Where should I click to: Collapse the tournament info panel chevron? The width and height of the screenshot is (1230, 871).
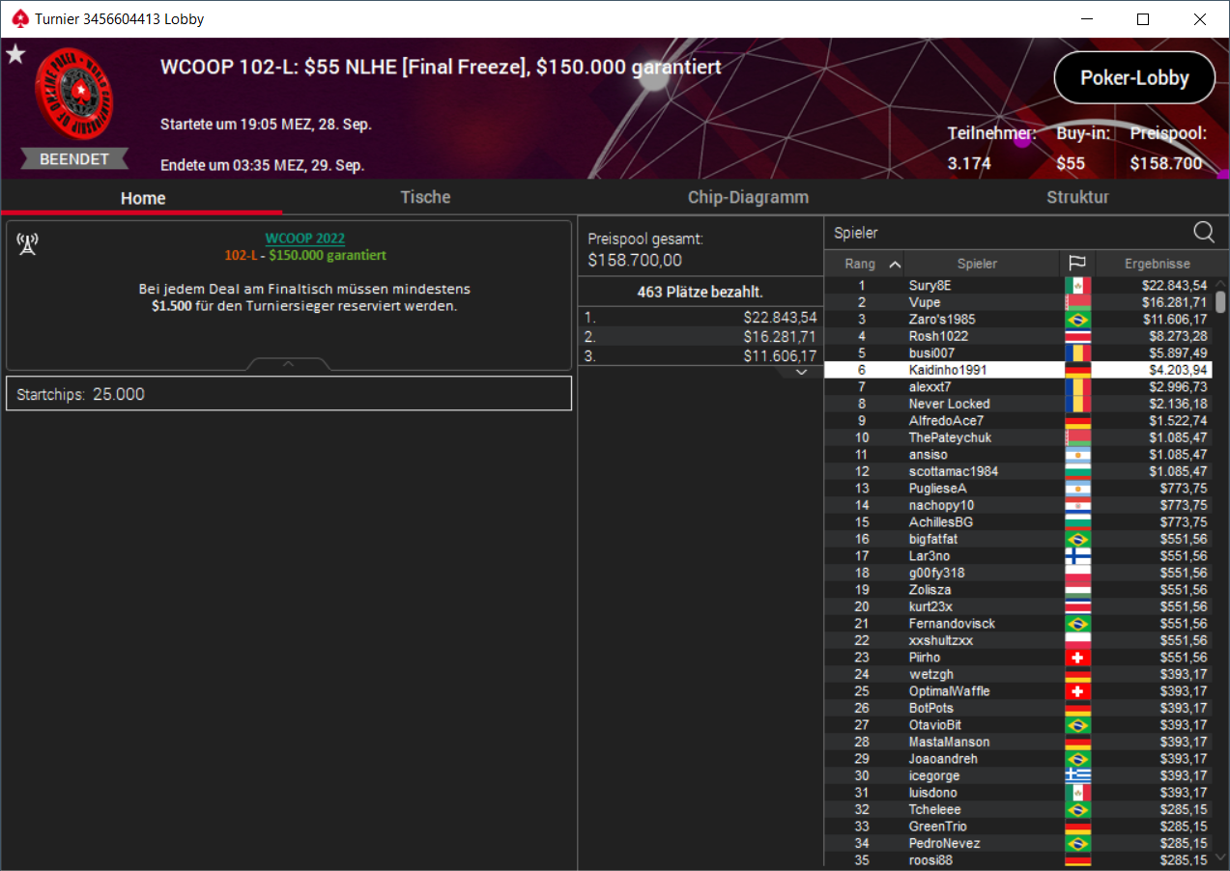[x=288, y=364]
